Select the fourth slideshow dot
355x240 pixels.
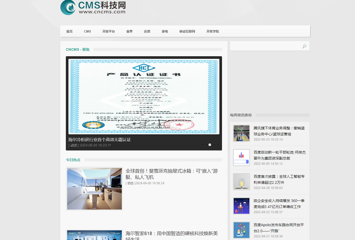[x=214, y=145]
